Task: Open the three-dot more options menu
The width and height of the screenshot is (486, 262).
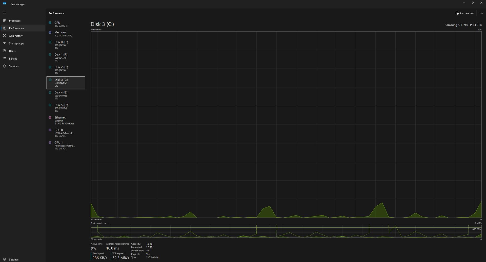Action: click(481, 13)
